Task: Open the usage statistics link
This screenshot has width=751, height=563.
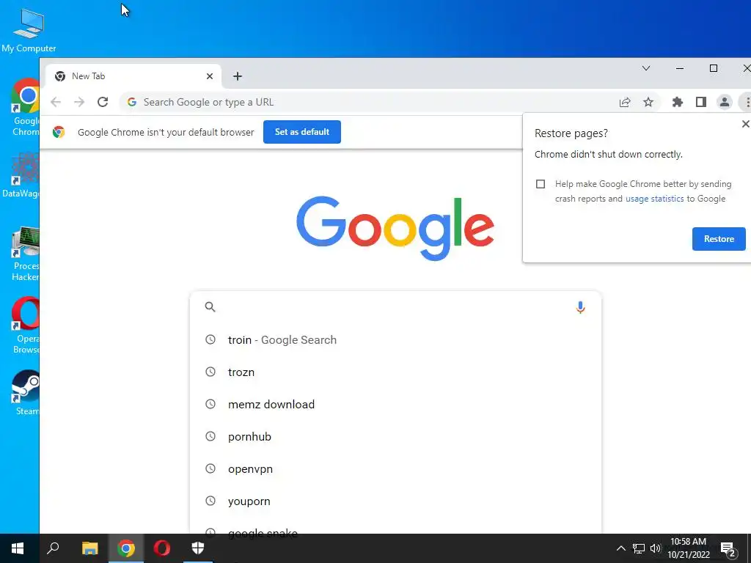Action: pyautogui.click(x=654, y=199)
